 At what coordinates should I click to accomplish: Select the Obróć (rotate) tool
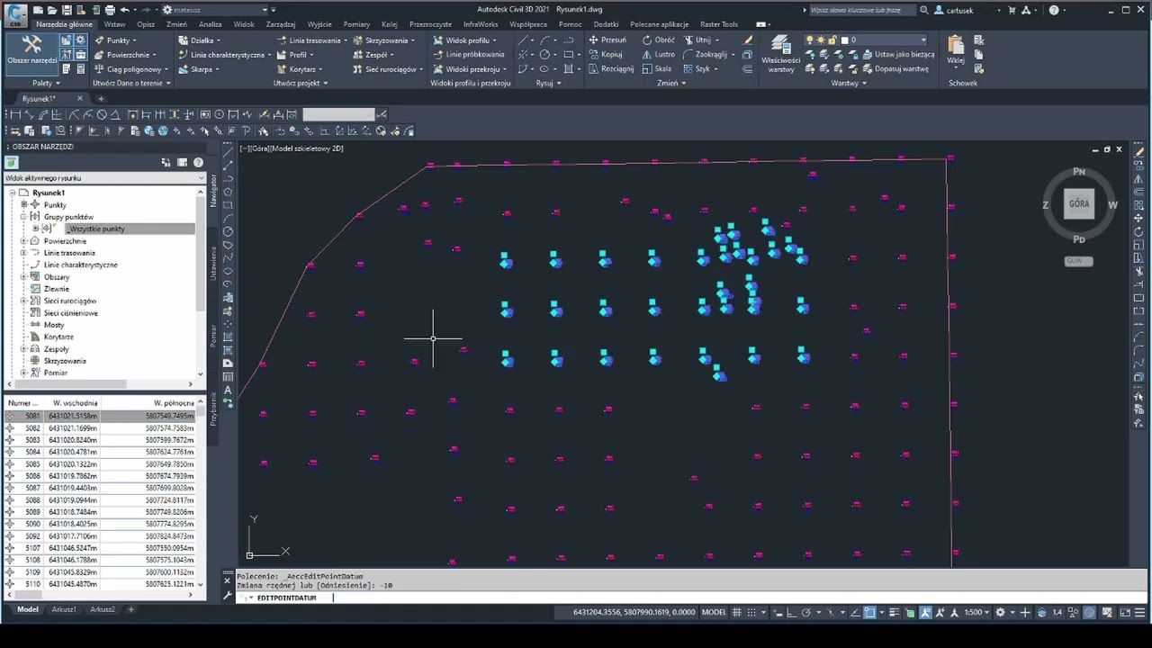point(659,40)
